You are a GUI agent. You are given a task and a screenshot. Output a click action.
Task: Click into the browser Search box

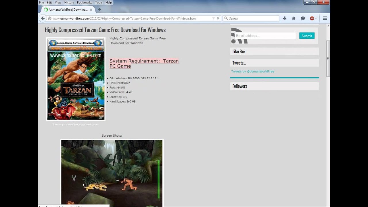click(251, 18)
